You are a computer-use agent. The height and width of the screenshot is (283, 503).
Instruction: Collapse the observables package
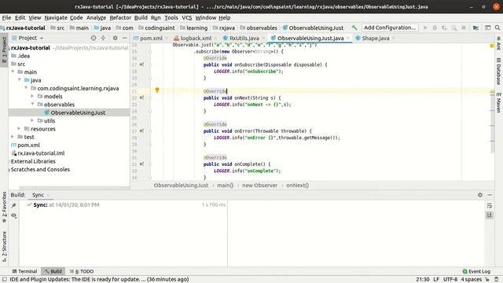(32, 105)
